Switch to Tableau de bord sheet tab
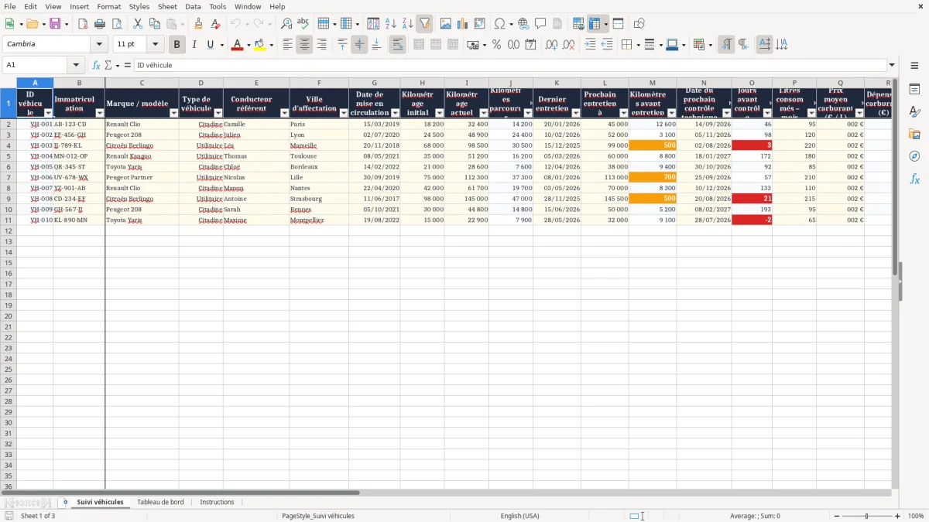929x522 pixels. tap(160, 502)
